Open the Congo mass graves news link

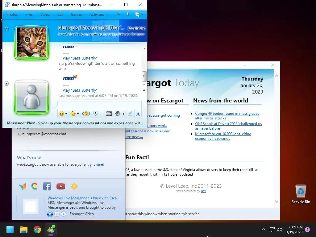(x=227, y=116)
